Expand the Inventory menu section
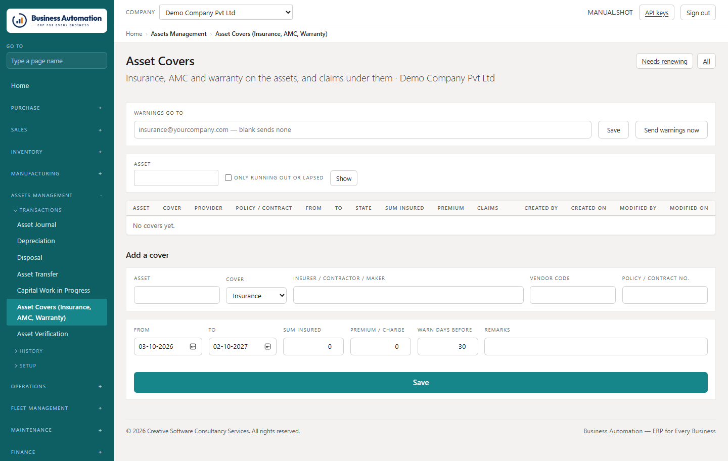Viewport: 728px width, 461px height. [x=57, y=152]
